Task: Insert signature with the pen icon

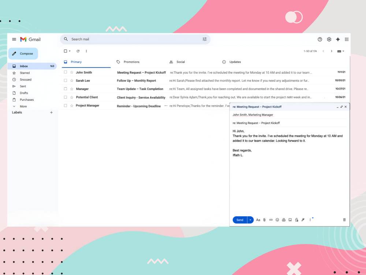Action: [x=303, y=220]
